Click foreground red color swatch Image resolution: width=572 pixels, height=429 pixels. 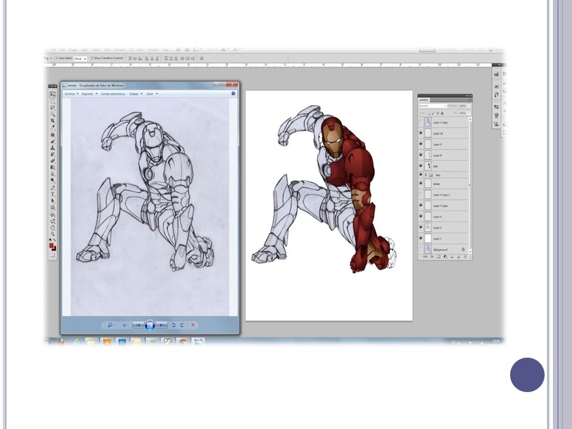(x=51, y=245)
